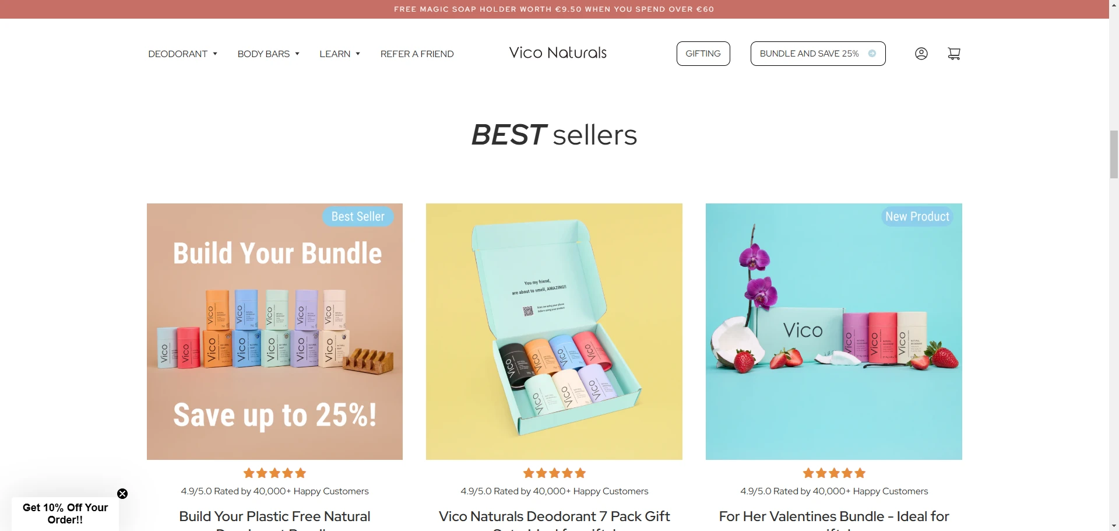
Task: Expand the Learn dropdown menu
Action: [340, 54]
